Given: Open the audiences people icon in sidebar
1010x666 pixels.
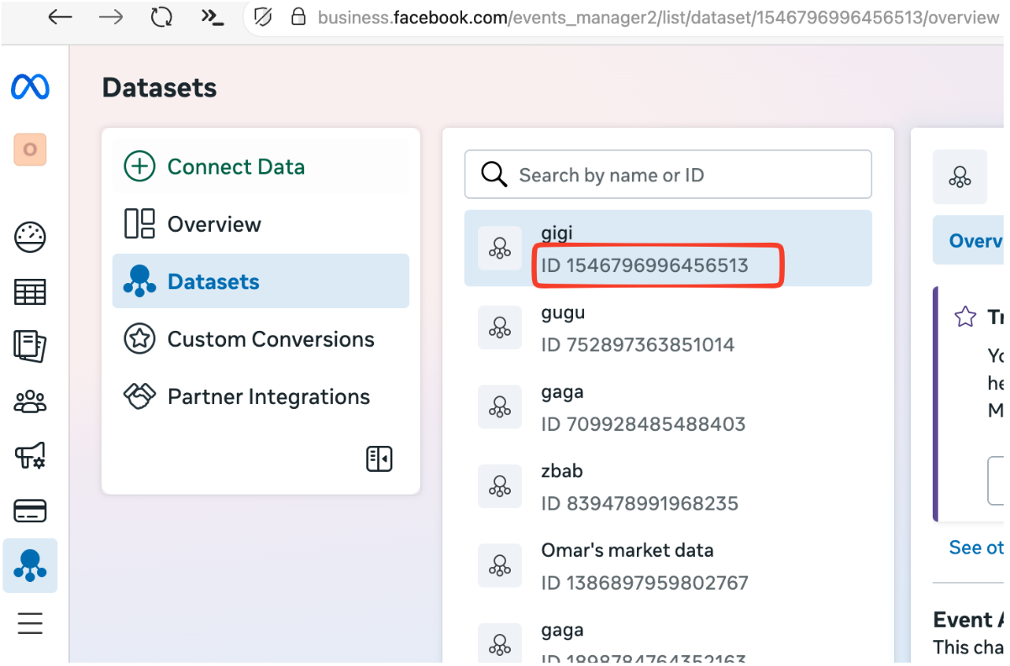Looking at the screenshot, I should click(x=30, y=401).
